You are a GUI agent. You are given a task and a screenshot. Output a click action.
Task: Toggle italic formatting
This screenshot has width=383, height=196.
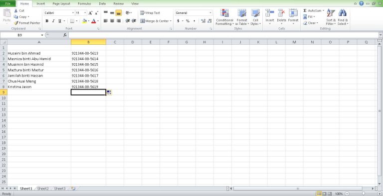pyautogui.click(x=53, y=21)
